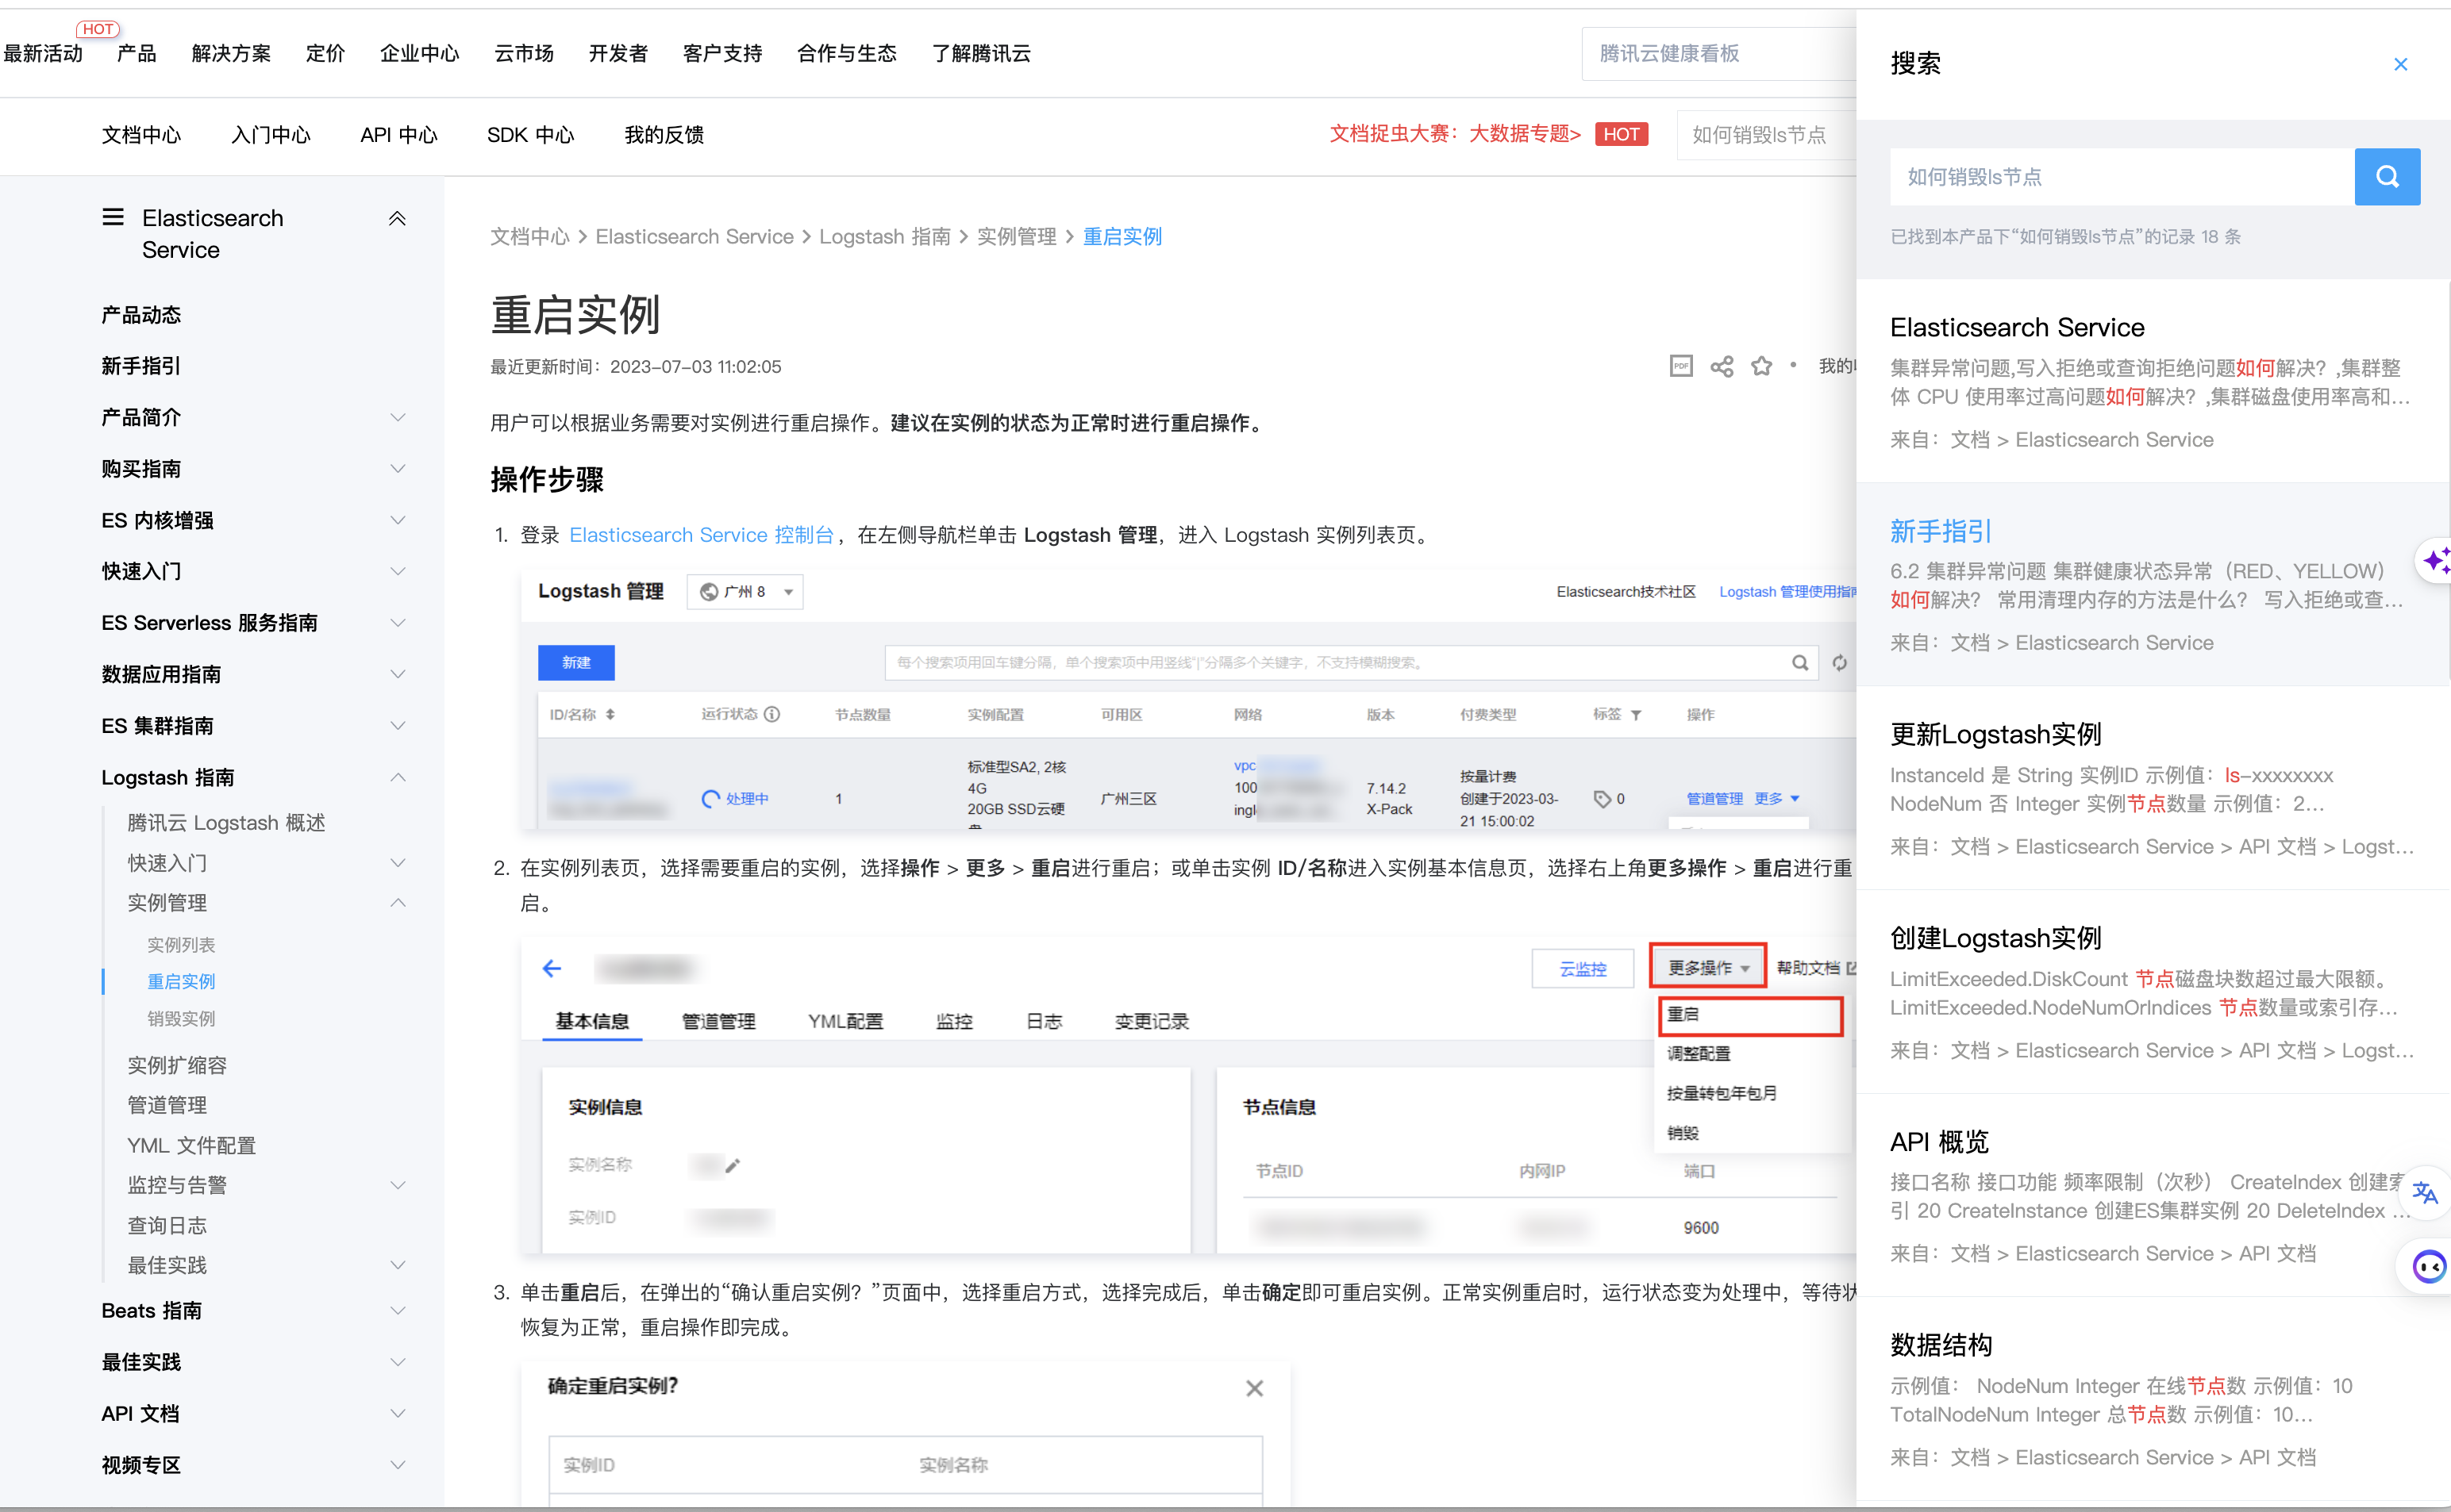The width and height of the screenshot is (2451, 1512).
Task: Expand the 产品简介 section
Action: click(397, 418)
